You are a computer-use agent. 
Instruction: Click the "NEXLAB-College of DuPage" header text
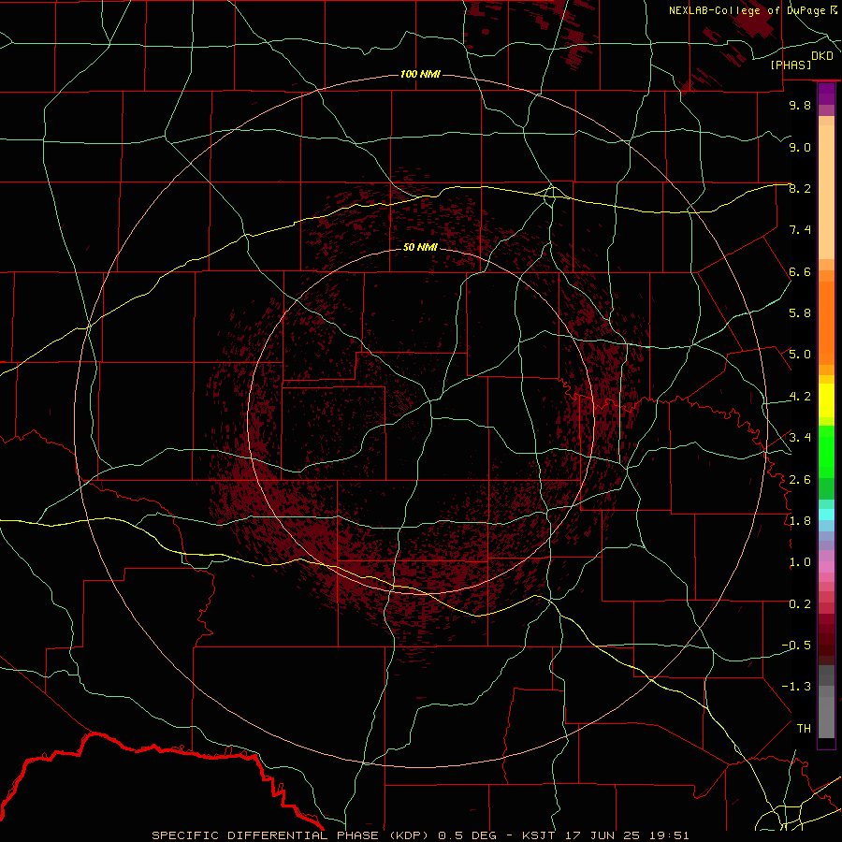tap(747, 10)
